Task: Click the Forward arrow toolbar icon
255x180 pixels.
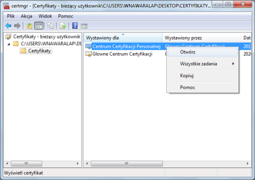Action: [x=17, y=26]
